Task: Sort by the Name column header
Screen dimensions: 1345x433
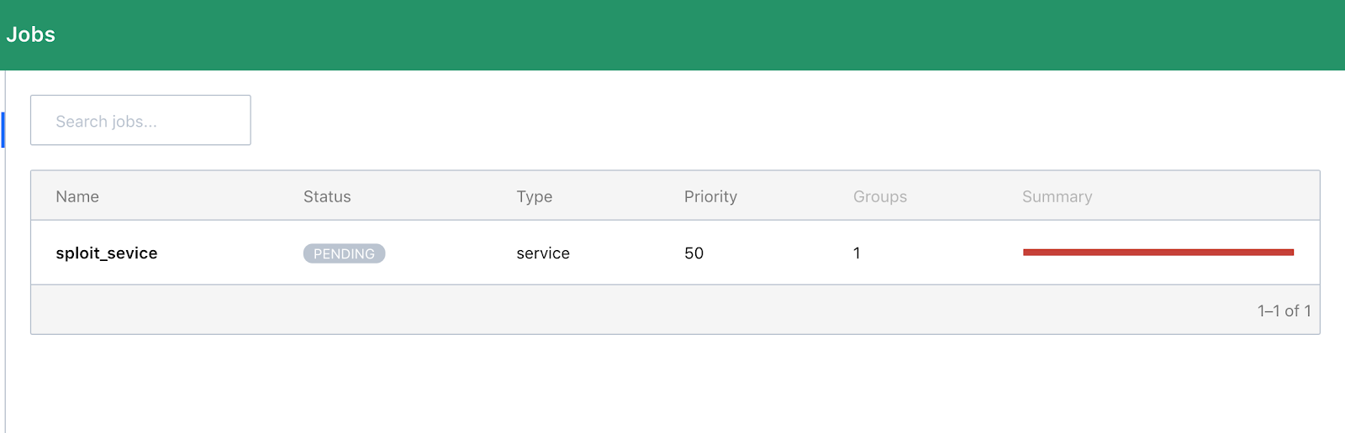Action: pos(77,196)
